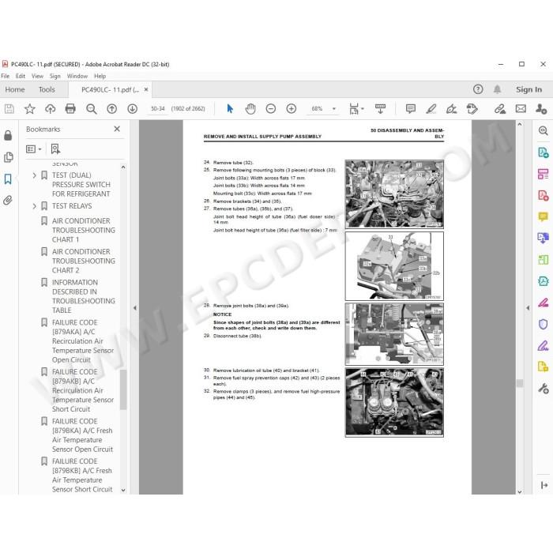The image size is (553, 553).
Task: Open AIR CONDITIONER TROUBLESHOOTING CHART 2 bookmark
Action: point(84,261)
